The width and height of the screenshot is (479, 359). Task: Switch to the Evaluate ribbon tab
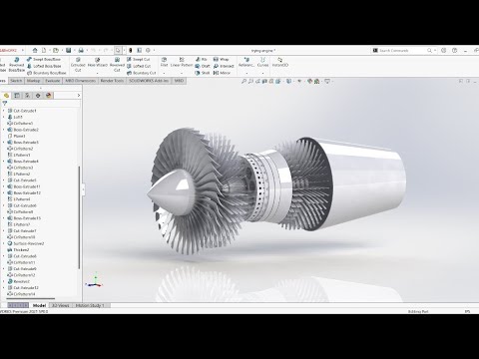click(53, 81)
